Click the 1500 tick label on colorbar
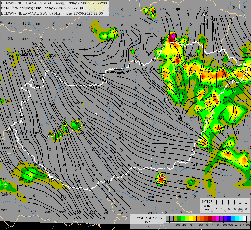This screenshot has width=251, height=230. click(x=215, y=225)
